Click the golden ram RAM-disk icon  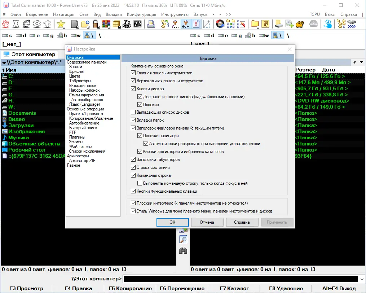tap(300, 24)
